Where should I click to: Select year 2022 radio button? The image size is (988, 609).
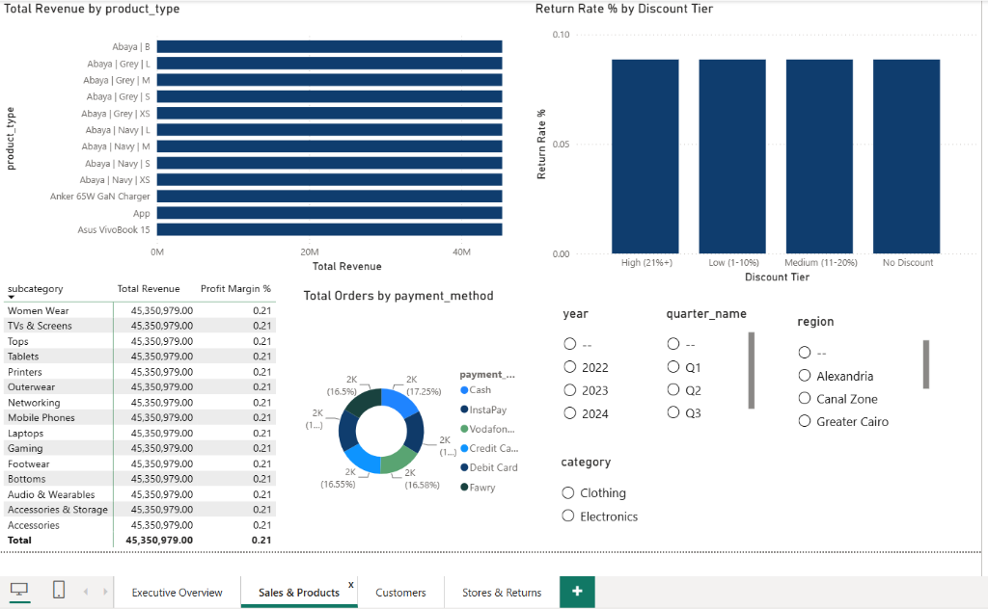(x=570, y=367)
